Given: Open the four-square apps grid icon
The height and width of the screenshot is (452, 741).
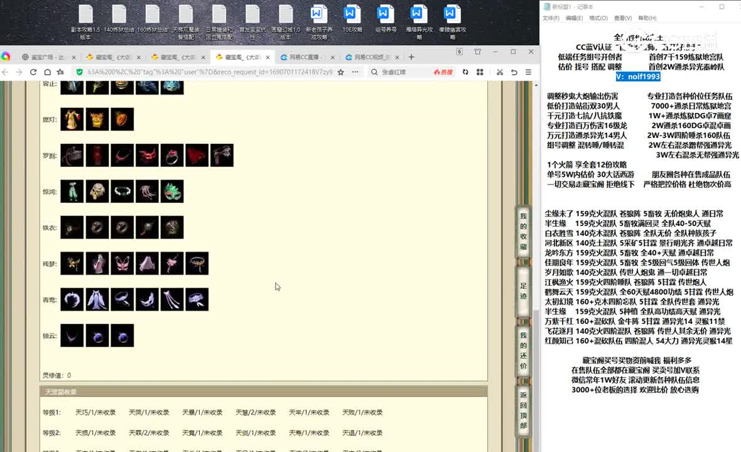Looking at the screenshot, I should point(480,72).
